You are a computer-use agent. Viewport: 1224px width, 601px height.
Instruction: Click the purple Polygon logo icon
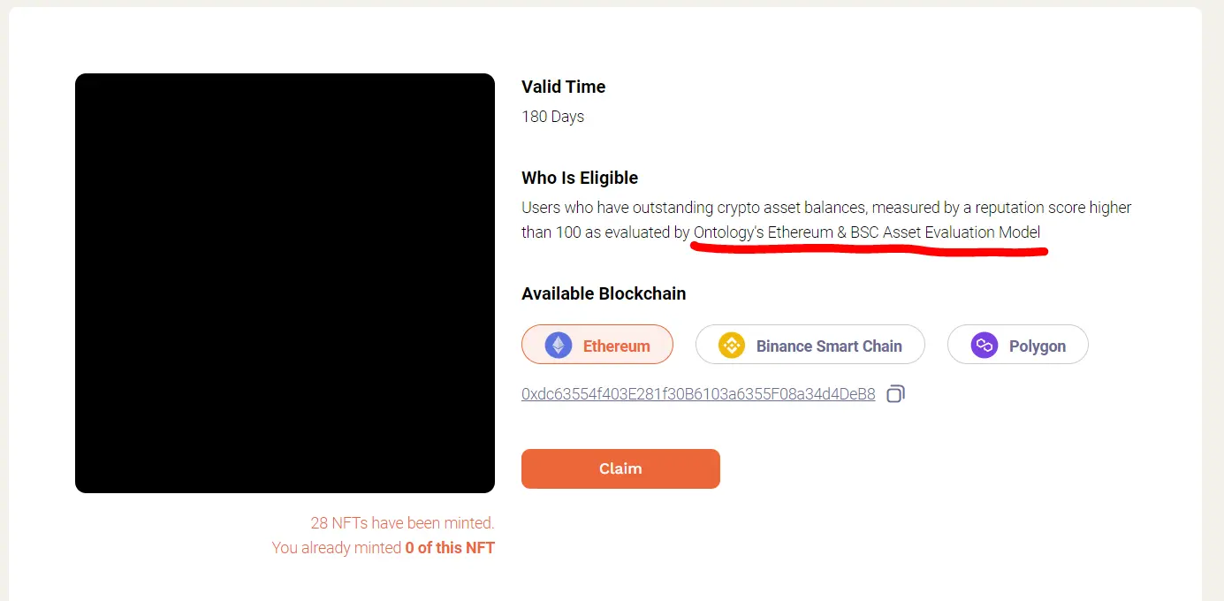click(x=984, y=345)
